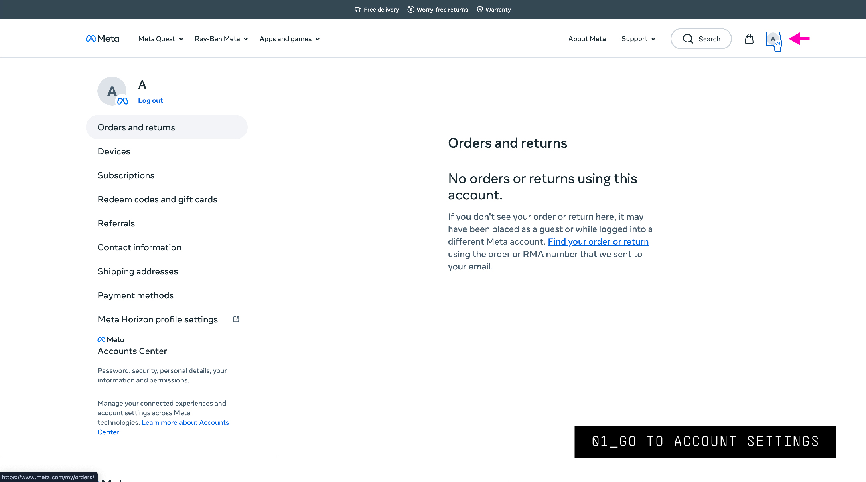Click the external link icon beside Meta Horizon profile settings

[x=236, y=319]
